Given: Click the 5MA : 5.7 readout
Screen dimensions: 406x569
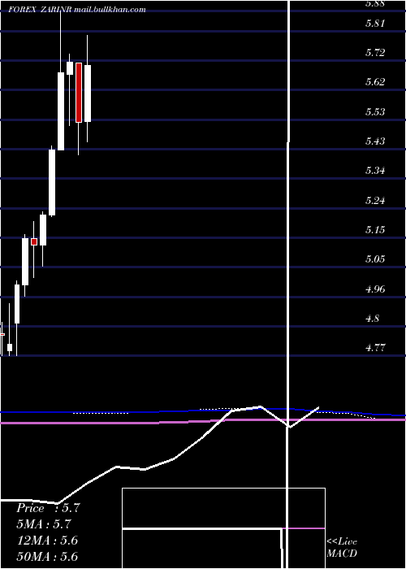Looking at the screenshot, I should click(x=44, y=524).
